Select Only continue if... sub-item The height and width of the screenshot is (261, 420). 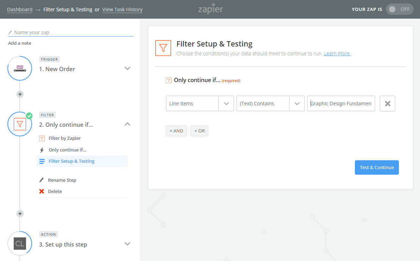68,150
